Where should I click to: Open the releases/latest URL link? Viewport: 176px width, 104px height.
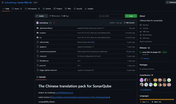pyautogui.click(x=80, y=97)
